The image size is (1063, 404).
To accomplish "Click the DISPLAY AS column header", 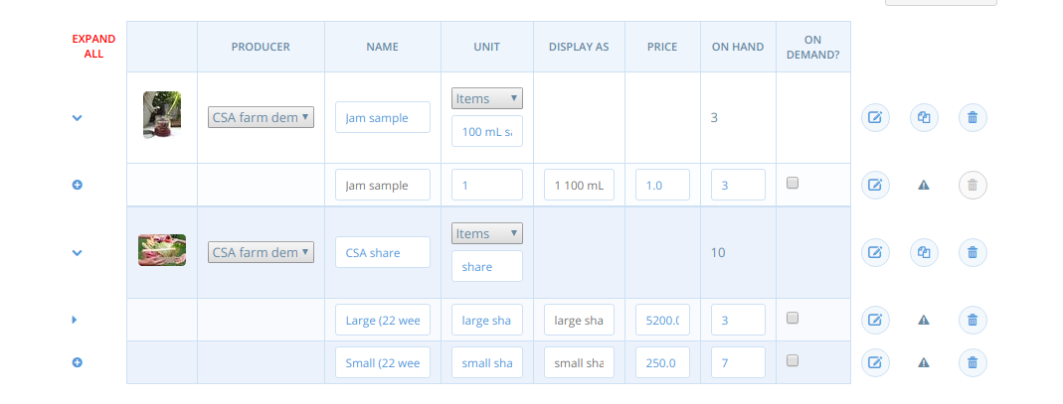I will 579,47.
